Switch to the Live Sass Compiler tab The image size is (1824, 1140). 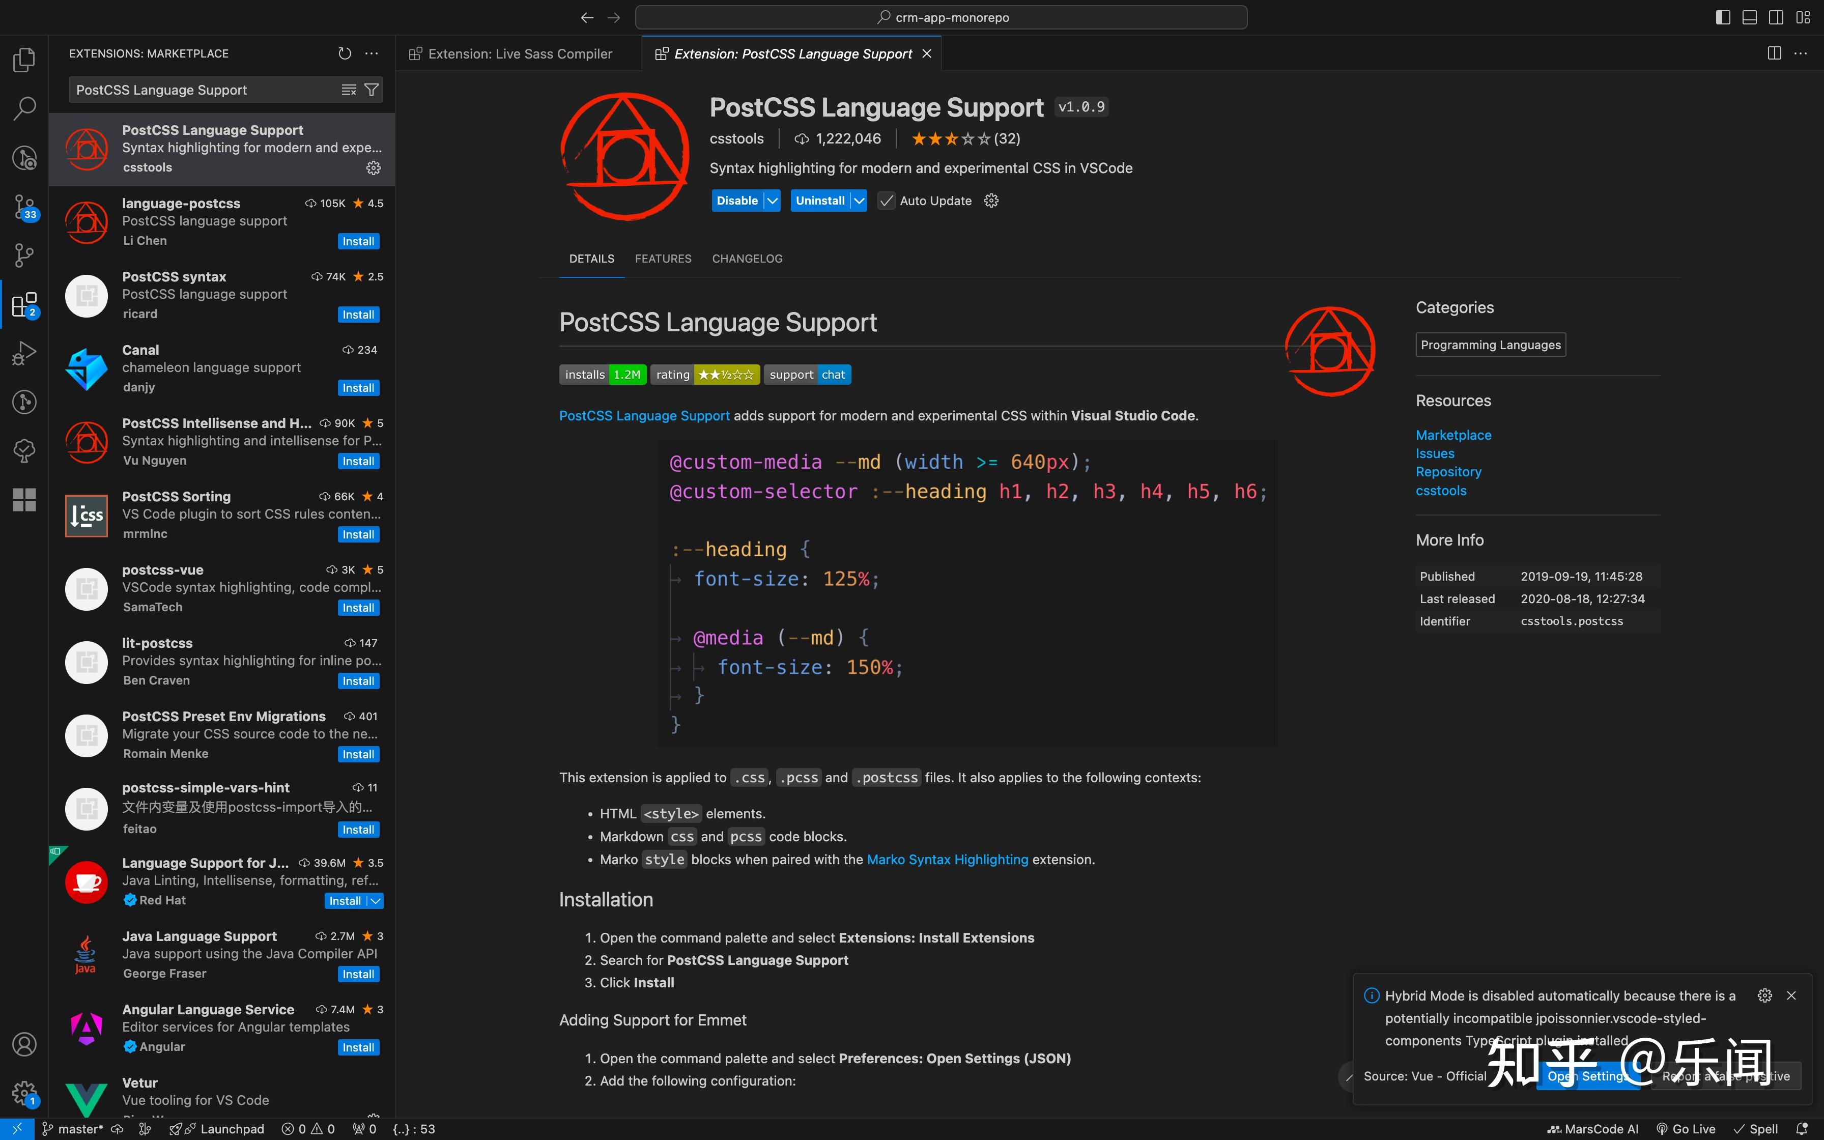click(x=520, y=53)
